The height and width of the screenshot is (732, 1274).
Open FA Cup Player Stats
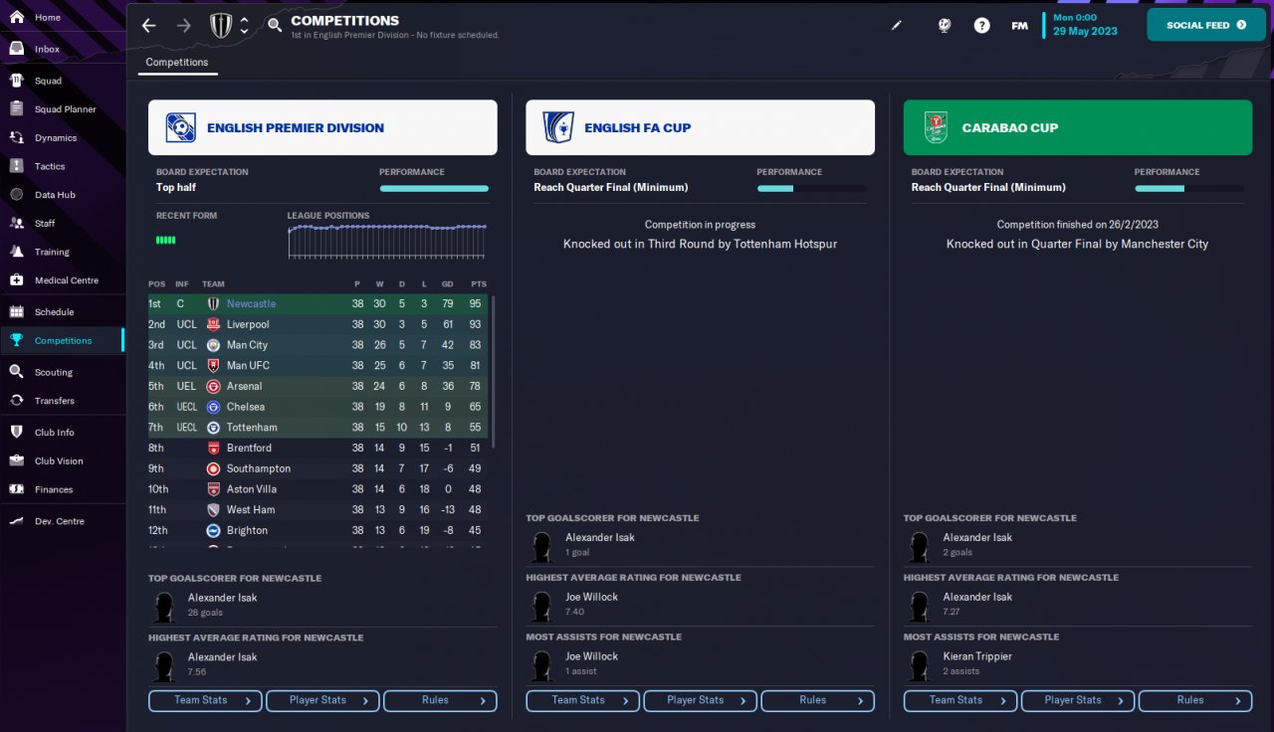[x=701, y=700]
